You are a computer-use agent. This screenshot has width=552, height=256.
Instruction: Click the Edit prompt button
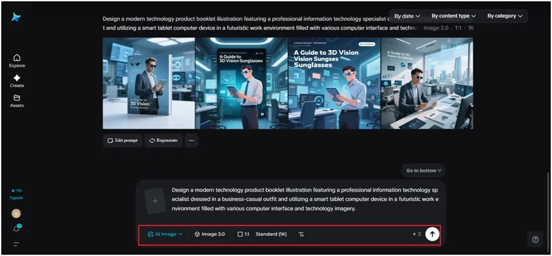tap(123, 140)
